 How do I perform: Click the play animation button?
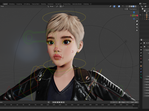click(x=59, y=102)
